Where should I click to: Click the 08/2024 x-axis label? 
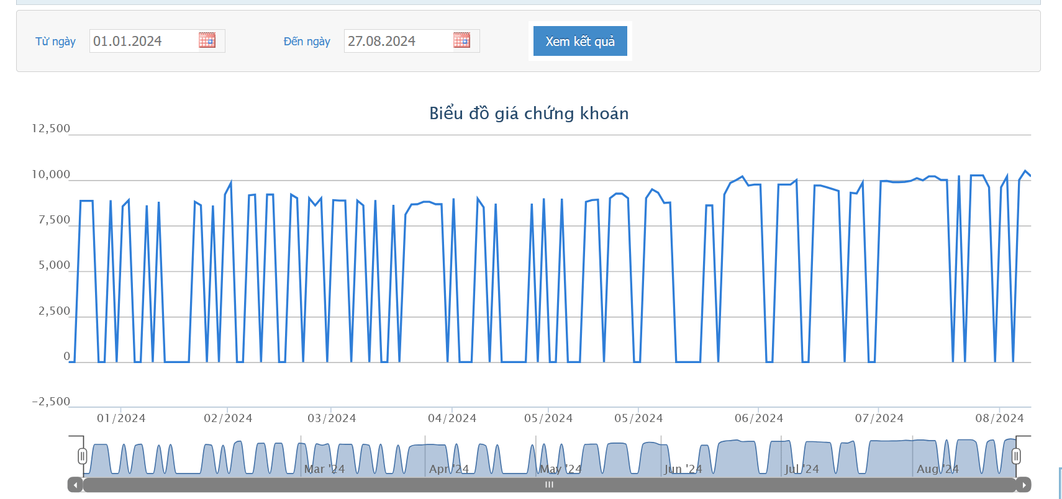click(999, 418)
